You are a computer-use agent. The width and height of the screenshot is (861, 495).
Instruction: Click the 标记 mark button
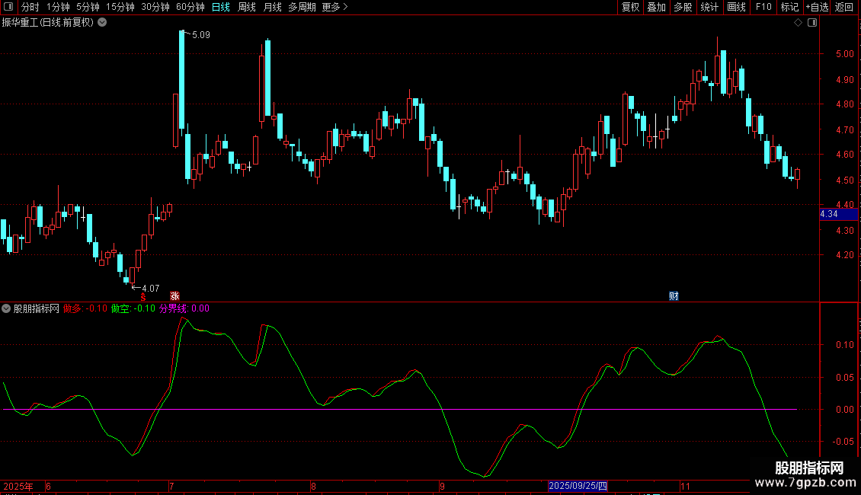789,7
